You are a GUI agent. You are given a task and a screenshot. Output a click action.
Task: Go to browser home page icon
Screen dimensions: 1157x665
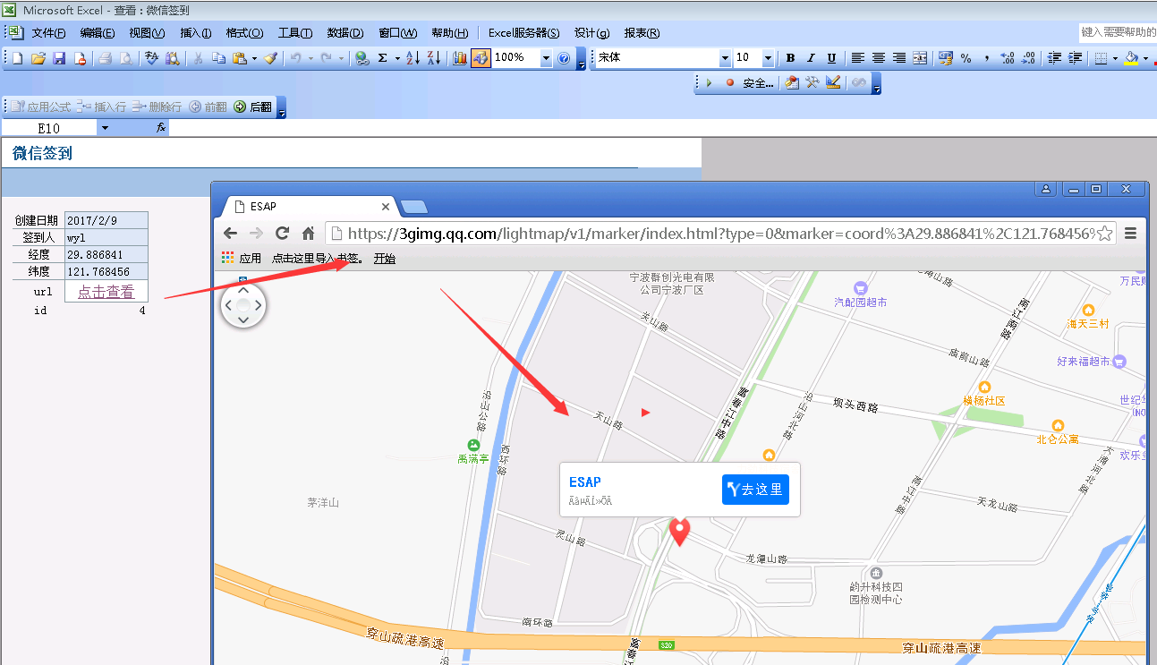point(308,233)
